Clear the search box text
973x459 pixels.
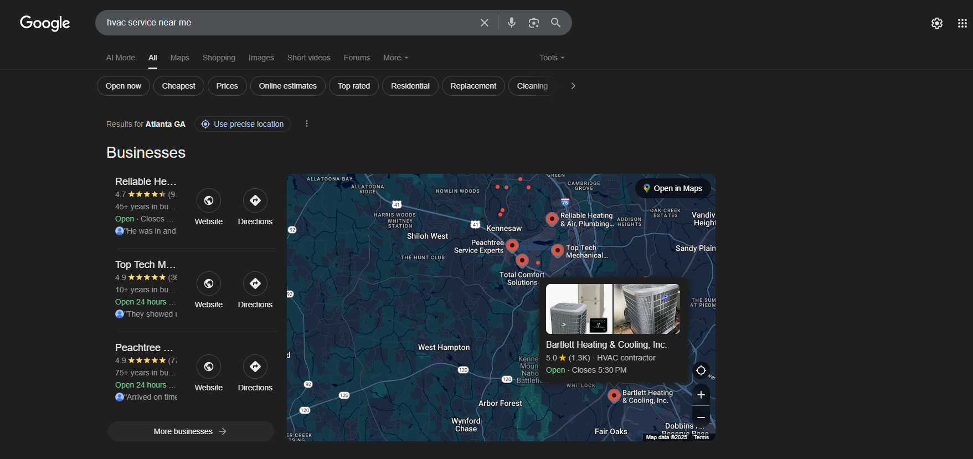pos(485,23)
